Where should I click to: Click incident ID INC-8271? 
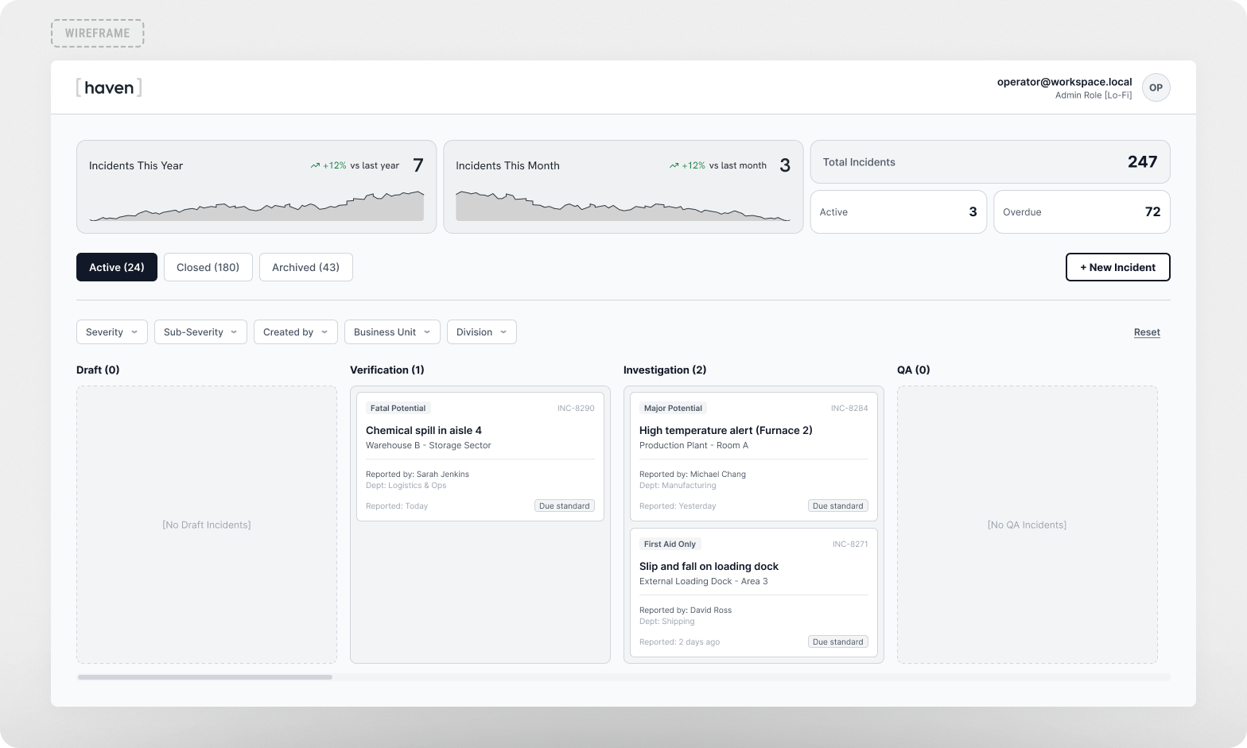point(850,544)
